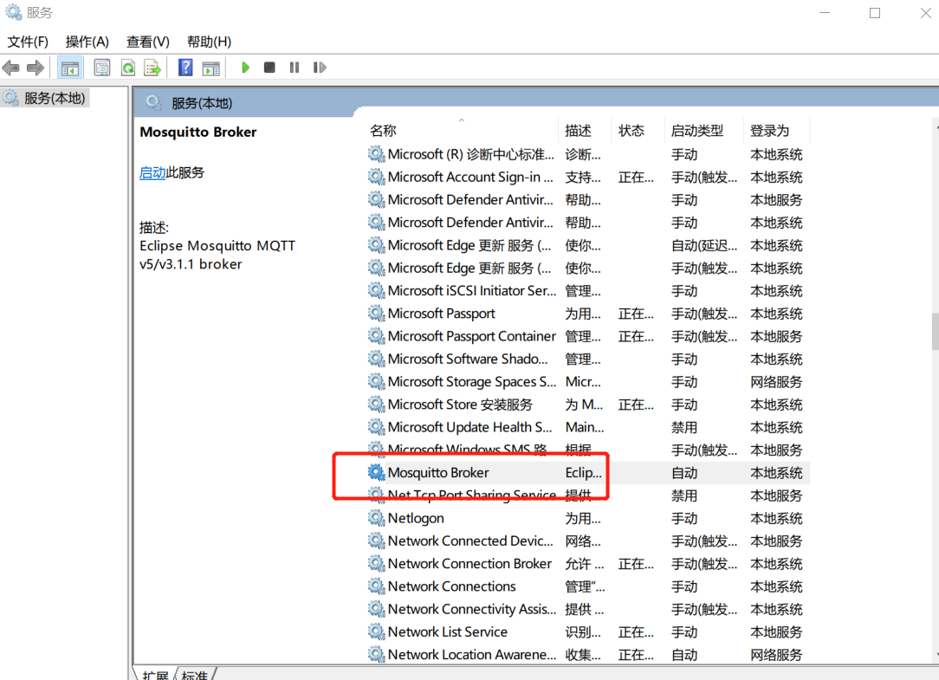Click the 启动 link to start service
939x680 pixels.
pos(152,172)
